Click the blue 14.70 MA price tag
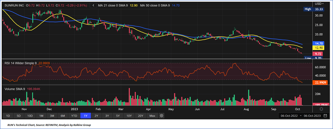Viewport: 333px width, 129px height. point(318,43)
